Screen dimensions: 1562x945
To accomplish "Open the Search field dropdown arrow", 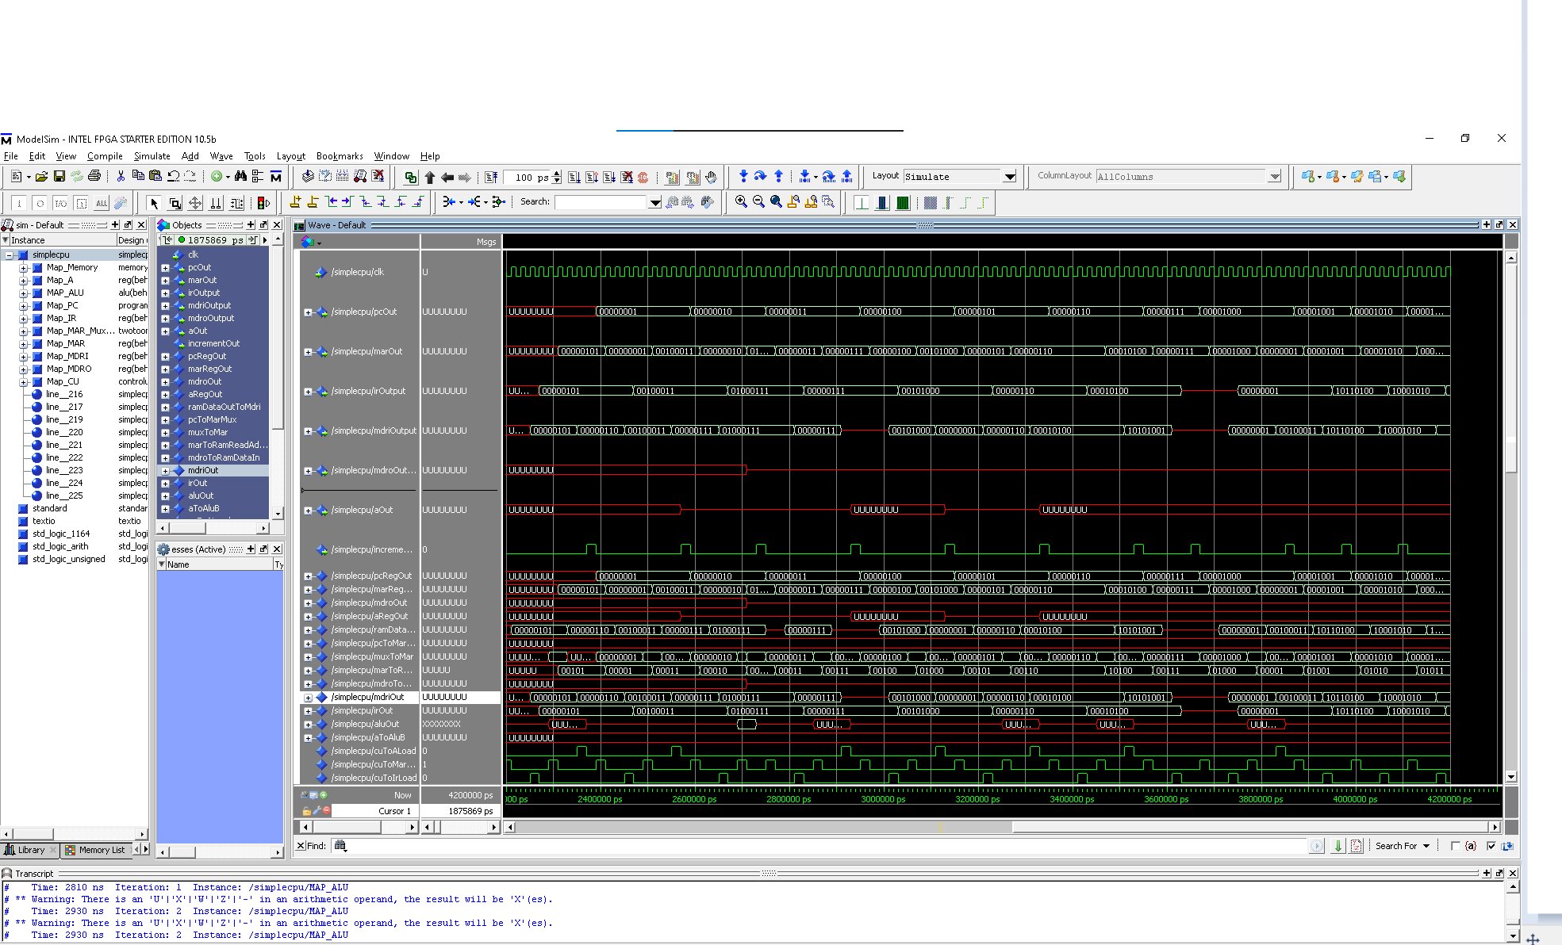I will tap(654, 203).
